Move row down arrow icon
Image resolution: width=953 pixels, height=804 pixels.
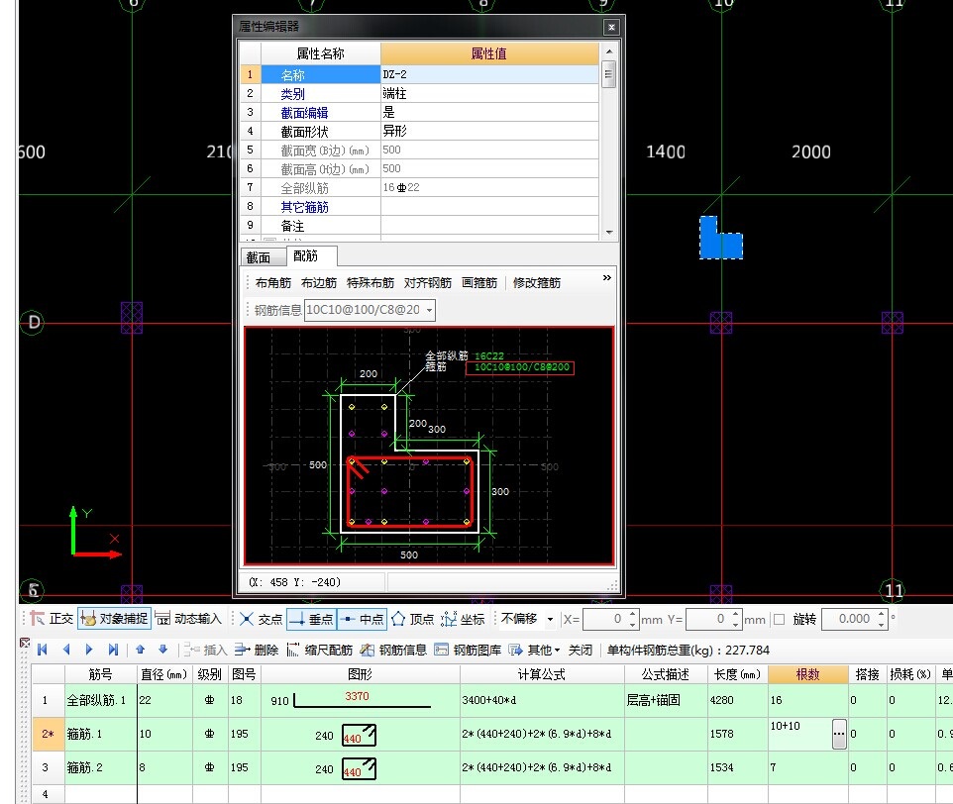162,650
